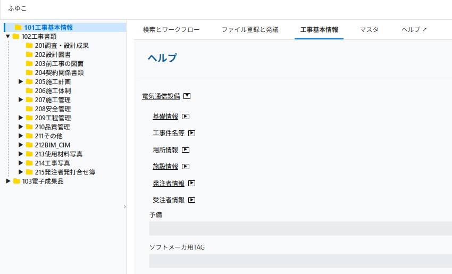Click the 206施工体制 folder icon
The width and height of the screenshot is (452, 274).
tap(30, 91)
